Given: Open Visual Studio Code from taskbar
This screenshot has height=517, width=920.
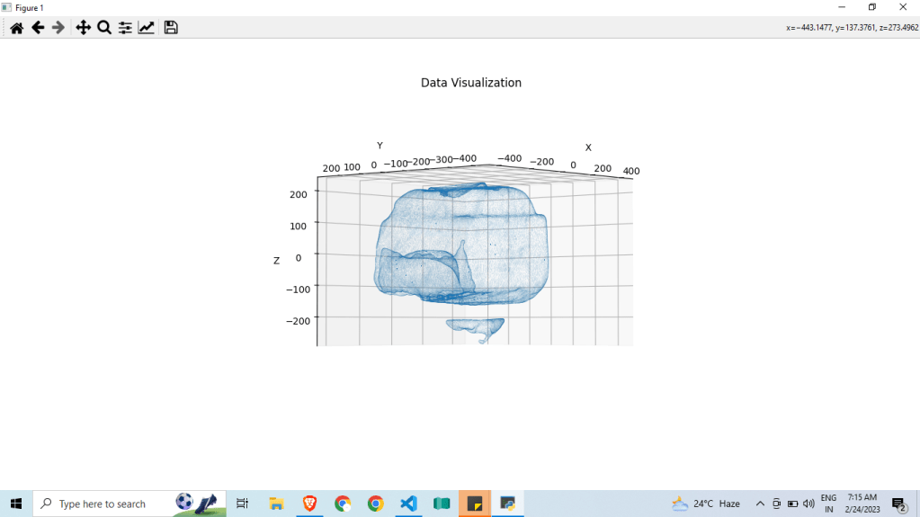Looking at the screenshot, I should tap(408, 504).
